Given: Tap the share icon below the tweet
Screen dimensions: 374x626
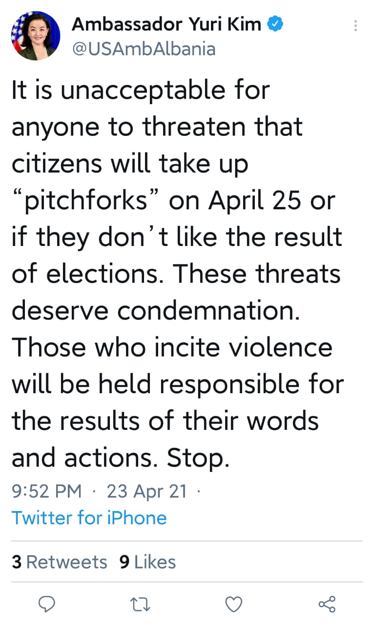Looking at the screenshot, I should click(327, 604).
